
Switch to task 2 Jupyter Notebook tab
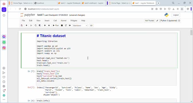(x=70, y=3)
